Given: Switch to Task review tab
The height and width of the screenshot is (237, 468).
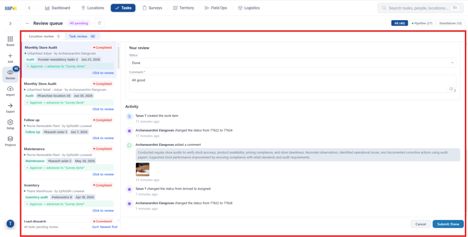Looking at the screenshot, I should pos(82,36).
